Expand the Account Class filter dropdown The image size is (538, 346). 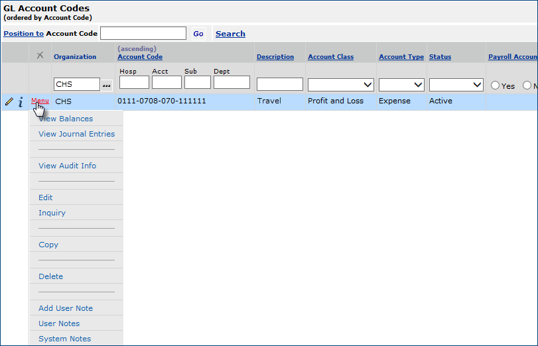click(x=340, y=85)
